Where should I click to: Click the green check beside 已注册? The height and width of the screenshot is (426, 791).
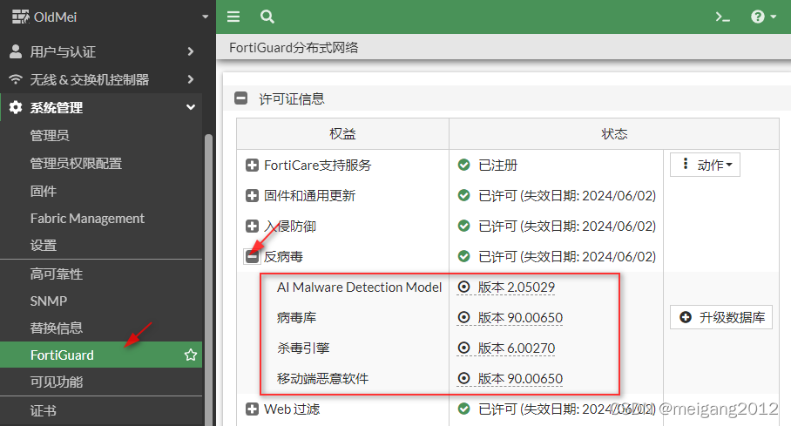pos(463,165)
